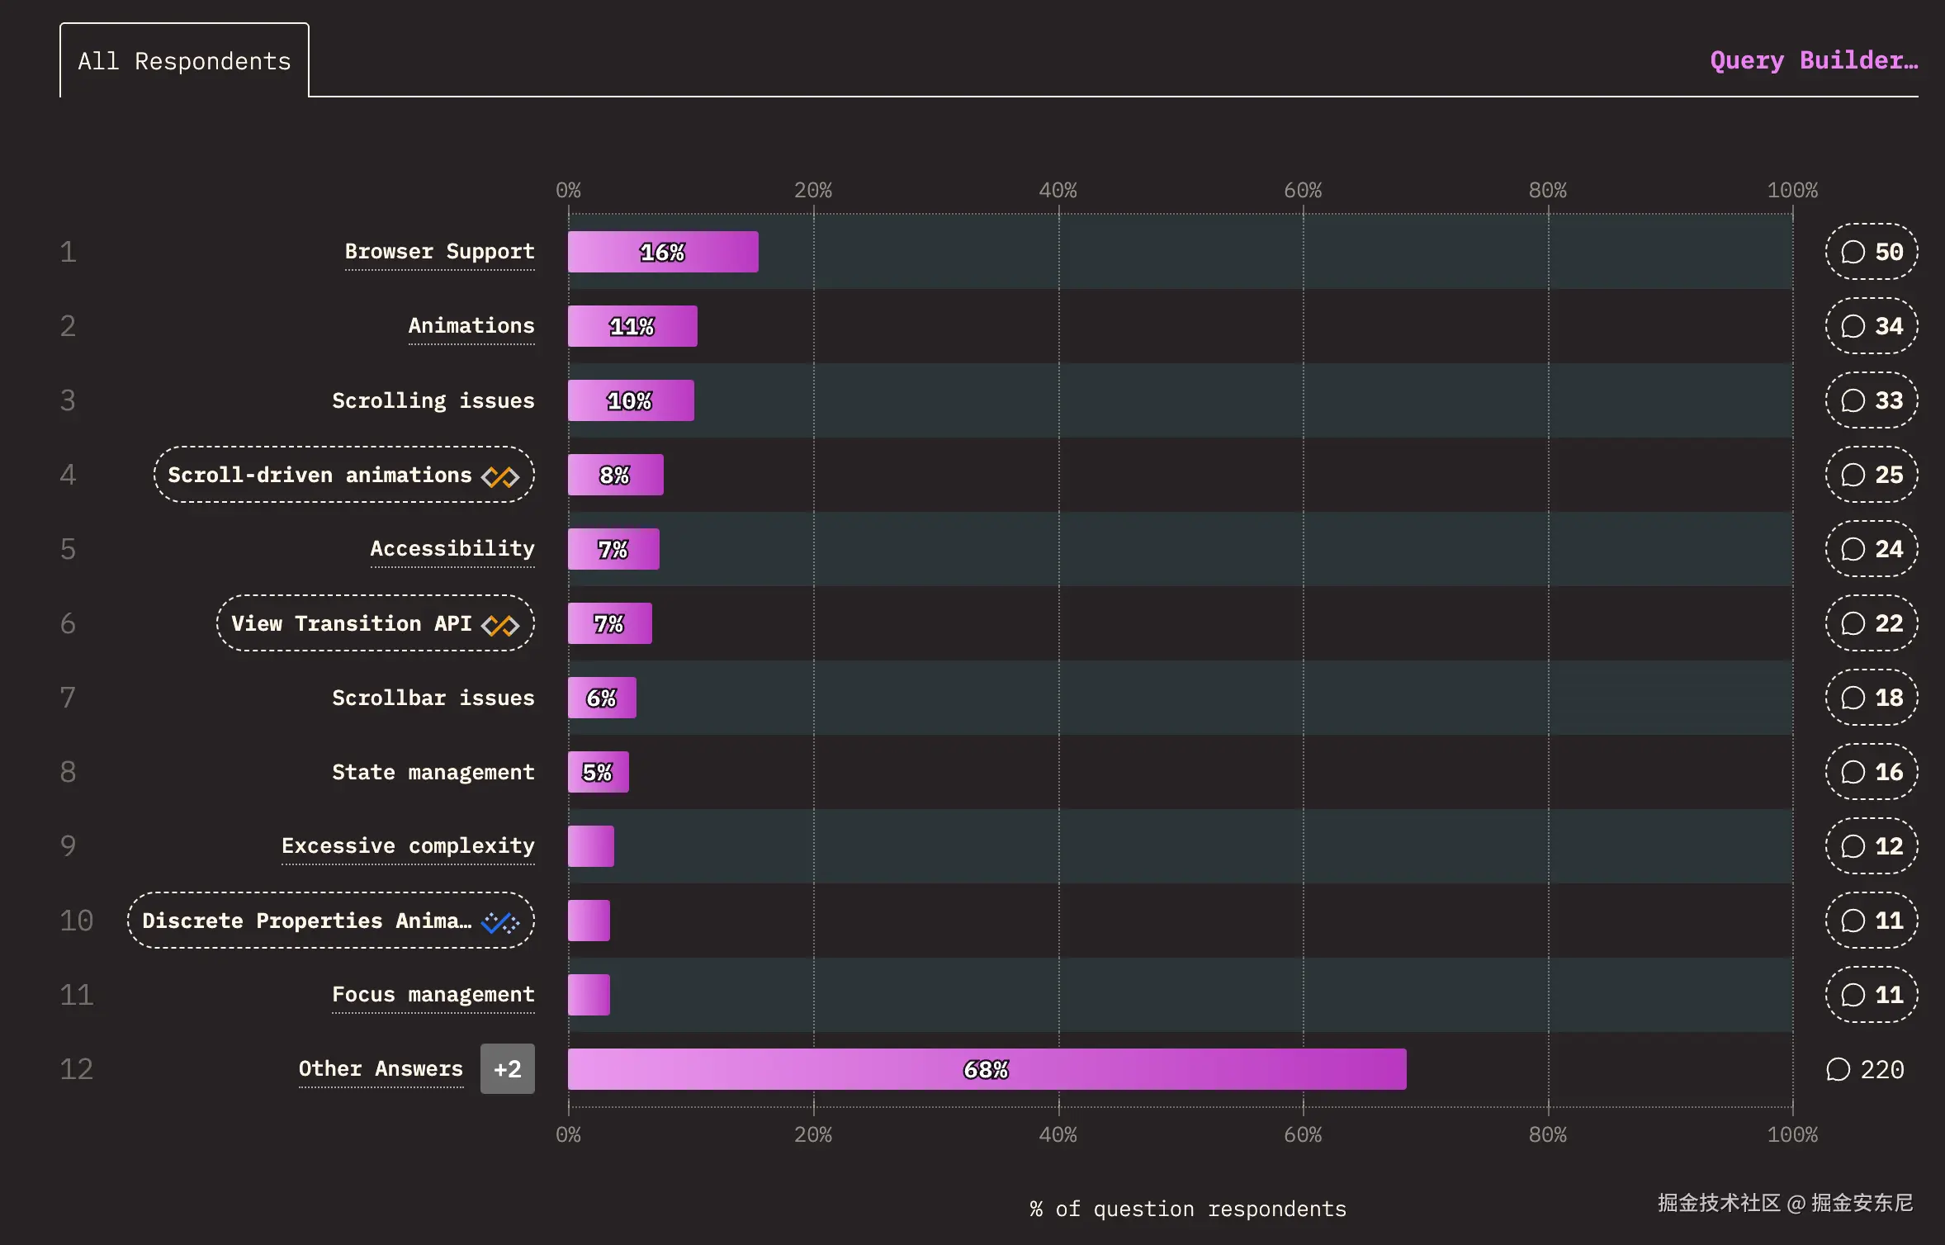This screenshot has width=1945, height=1245.
Task: Click the orange diamond icon beside Scroll-driven animations
Action: pyautogui.click(x=500, y=476)
